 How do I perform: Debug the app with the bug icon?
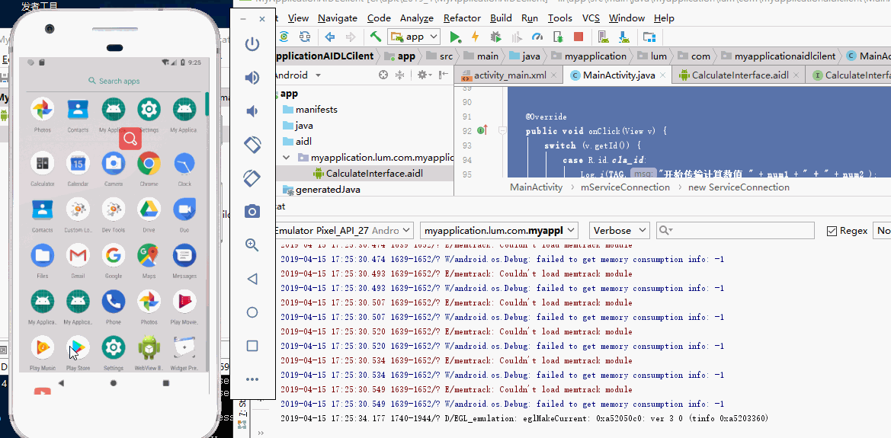496,37
